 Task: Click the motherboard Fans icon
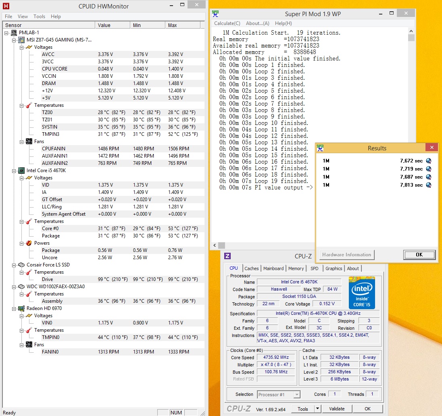tap(29, 141)
